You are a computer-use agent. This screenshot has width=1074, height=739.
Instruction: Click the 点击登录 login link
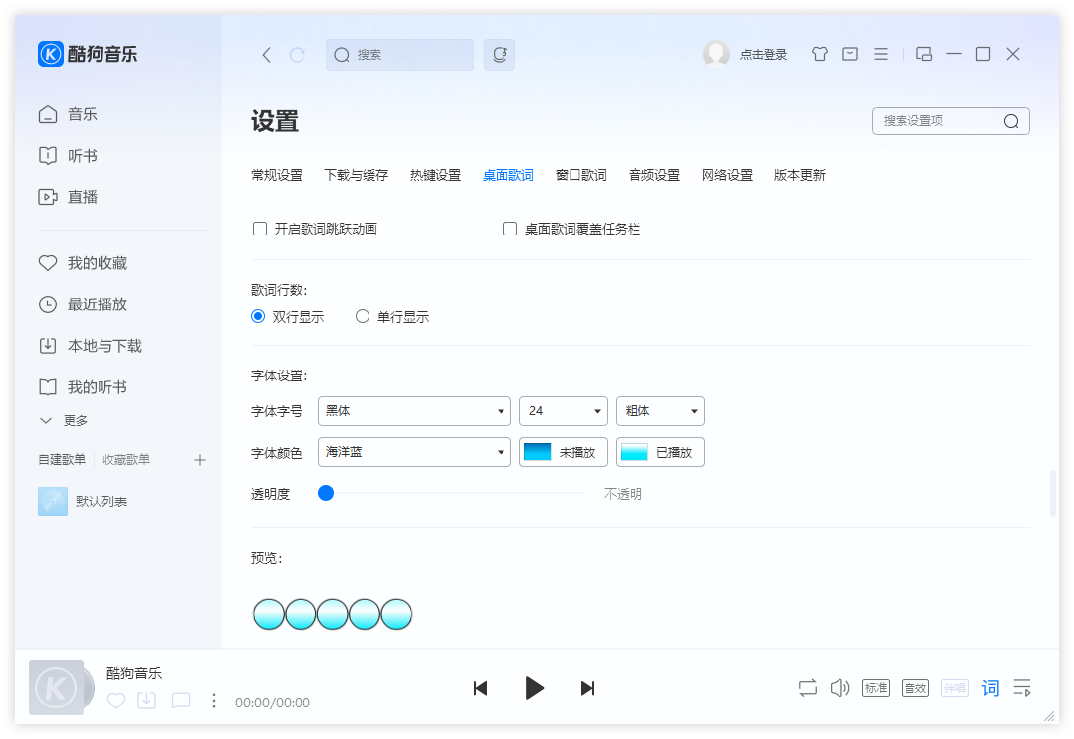[767, 54]
